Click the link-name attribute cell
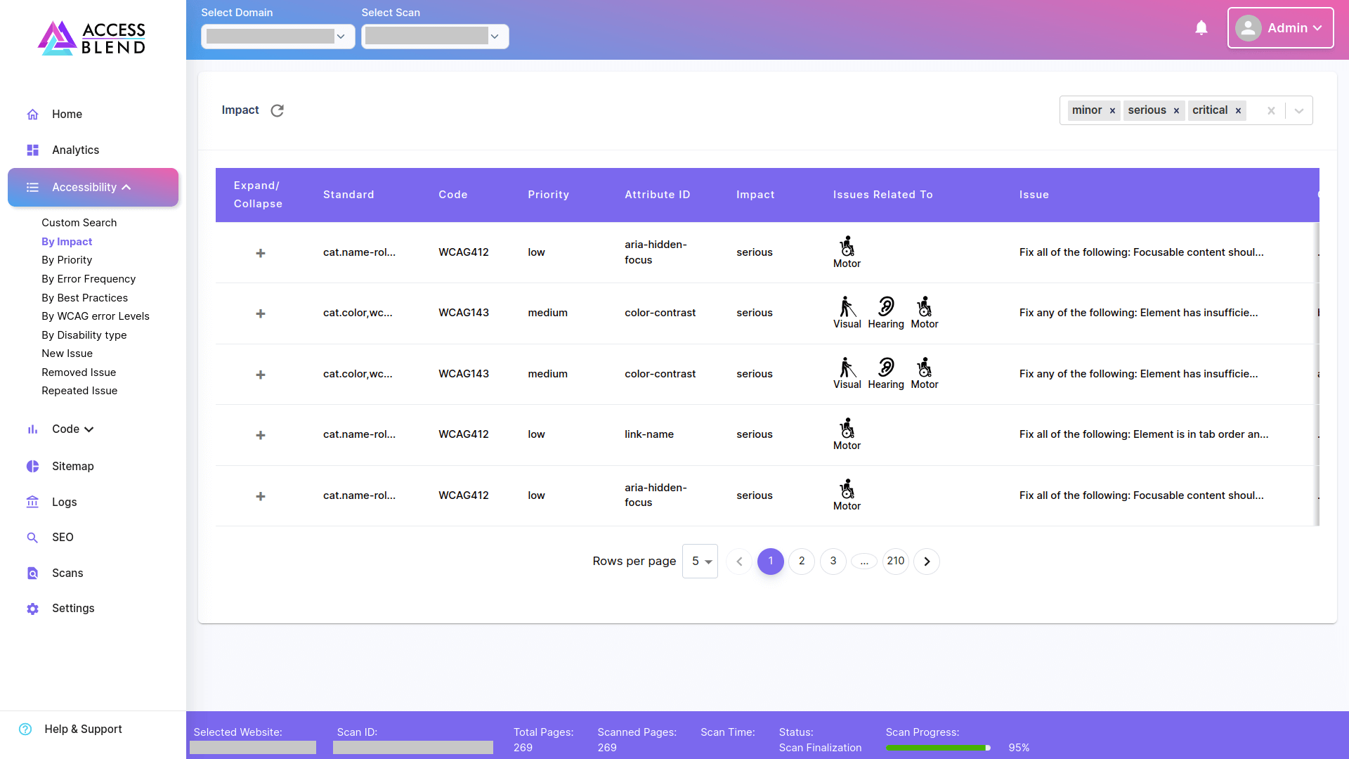 649,434
